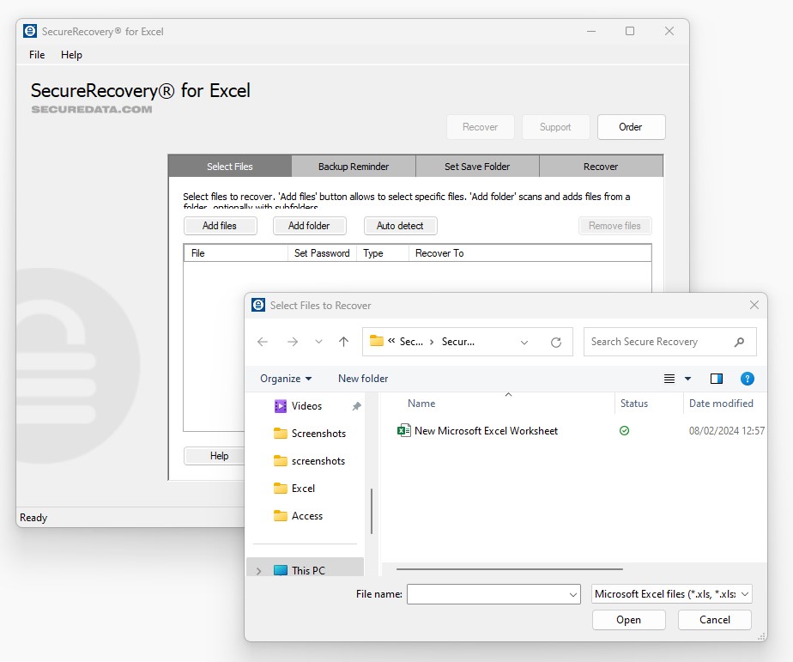793x662 pixels.
Task: Click the search magnifier icon
Action: 739,342
